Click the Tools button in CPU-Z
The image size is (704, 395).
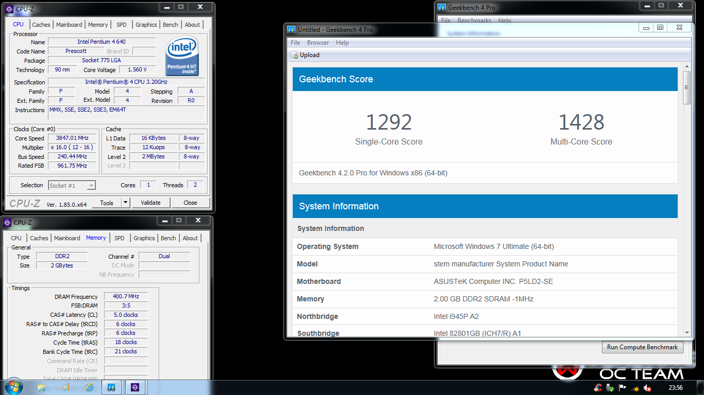pyautogui.click(x=107, y=203)
